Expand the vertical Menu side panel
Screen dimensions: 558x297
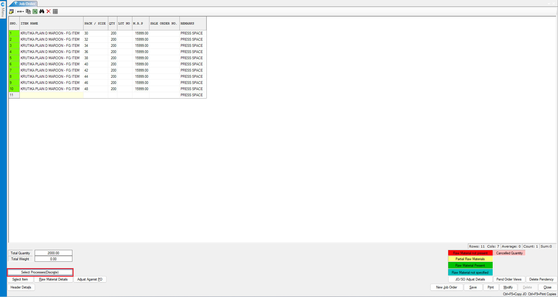click(x=3, y=12)
